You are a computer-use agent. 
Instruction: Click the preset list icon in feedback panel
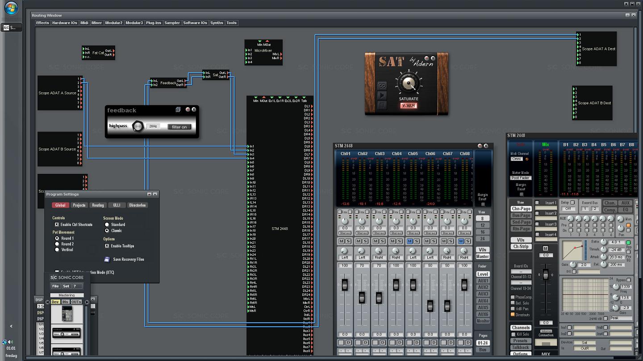pos(178,110)
